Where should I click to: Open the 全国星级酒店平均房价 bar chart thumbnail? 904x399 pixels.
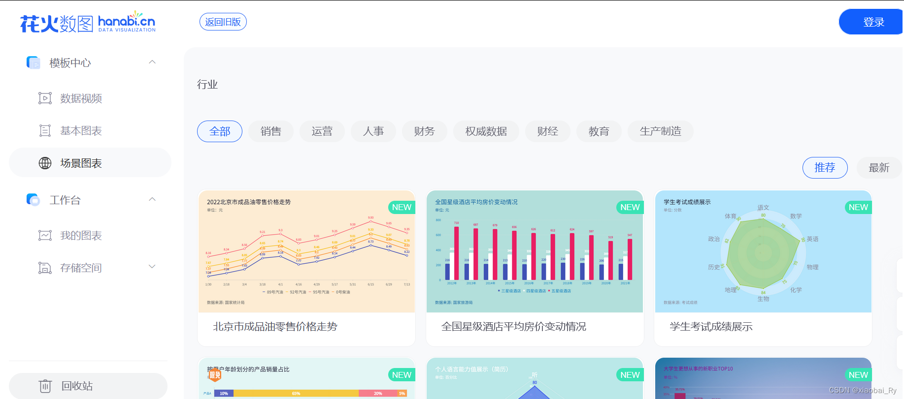(x=535, y=251)
